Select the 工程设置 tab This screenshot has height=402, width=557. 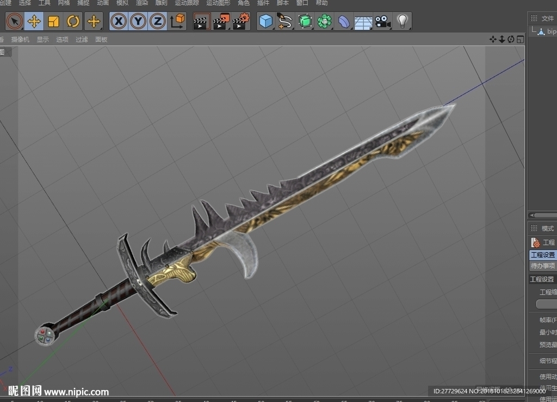pos(543,255)
